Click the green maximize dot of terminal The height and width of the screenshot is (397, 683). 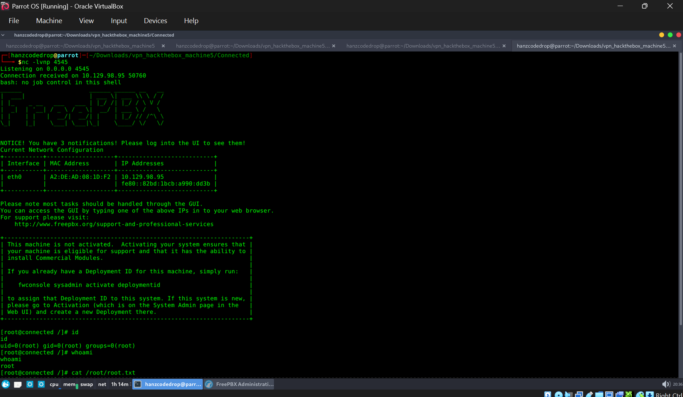click(x=670, y=35)
